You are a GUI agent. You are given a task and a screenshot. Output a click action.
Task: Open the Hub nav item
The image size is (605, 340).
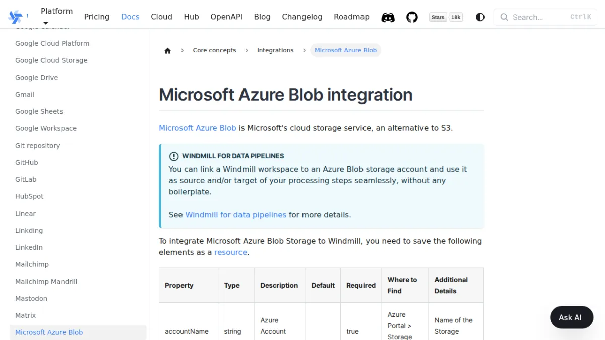coord(191,17)
